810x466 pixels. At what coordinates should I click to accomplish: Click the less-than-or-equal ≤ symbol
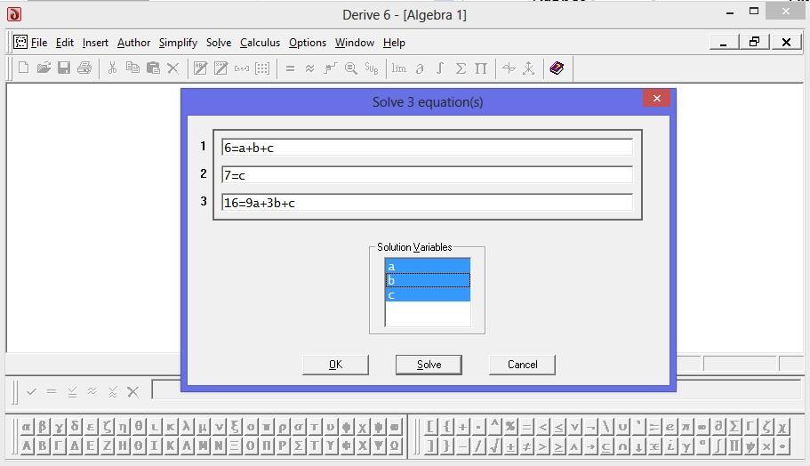tap(559, 427)
